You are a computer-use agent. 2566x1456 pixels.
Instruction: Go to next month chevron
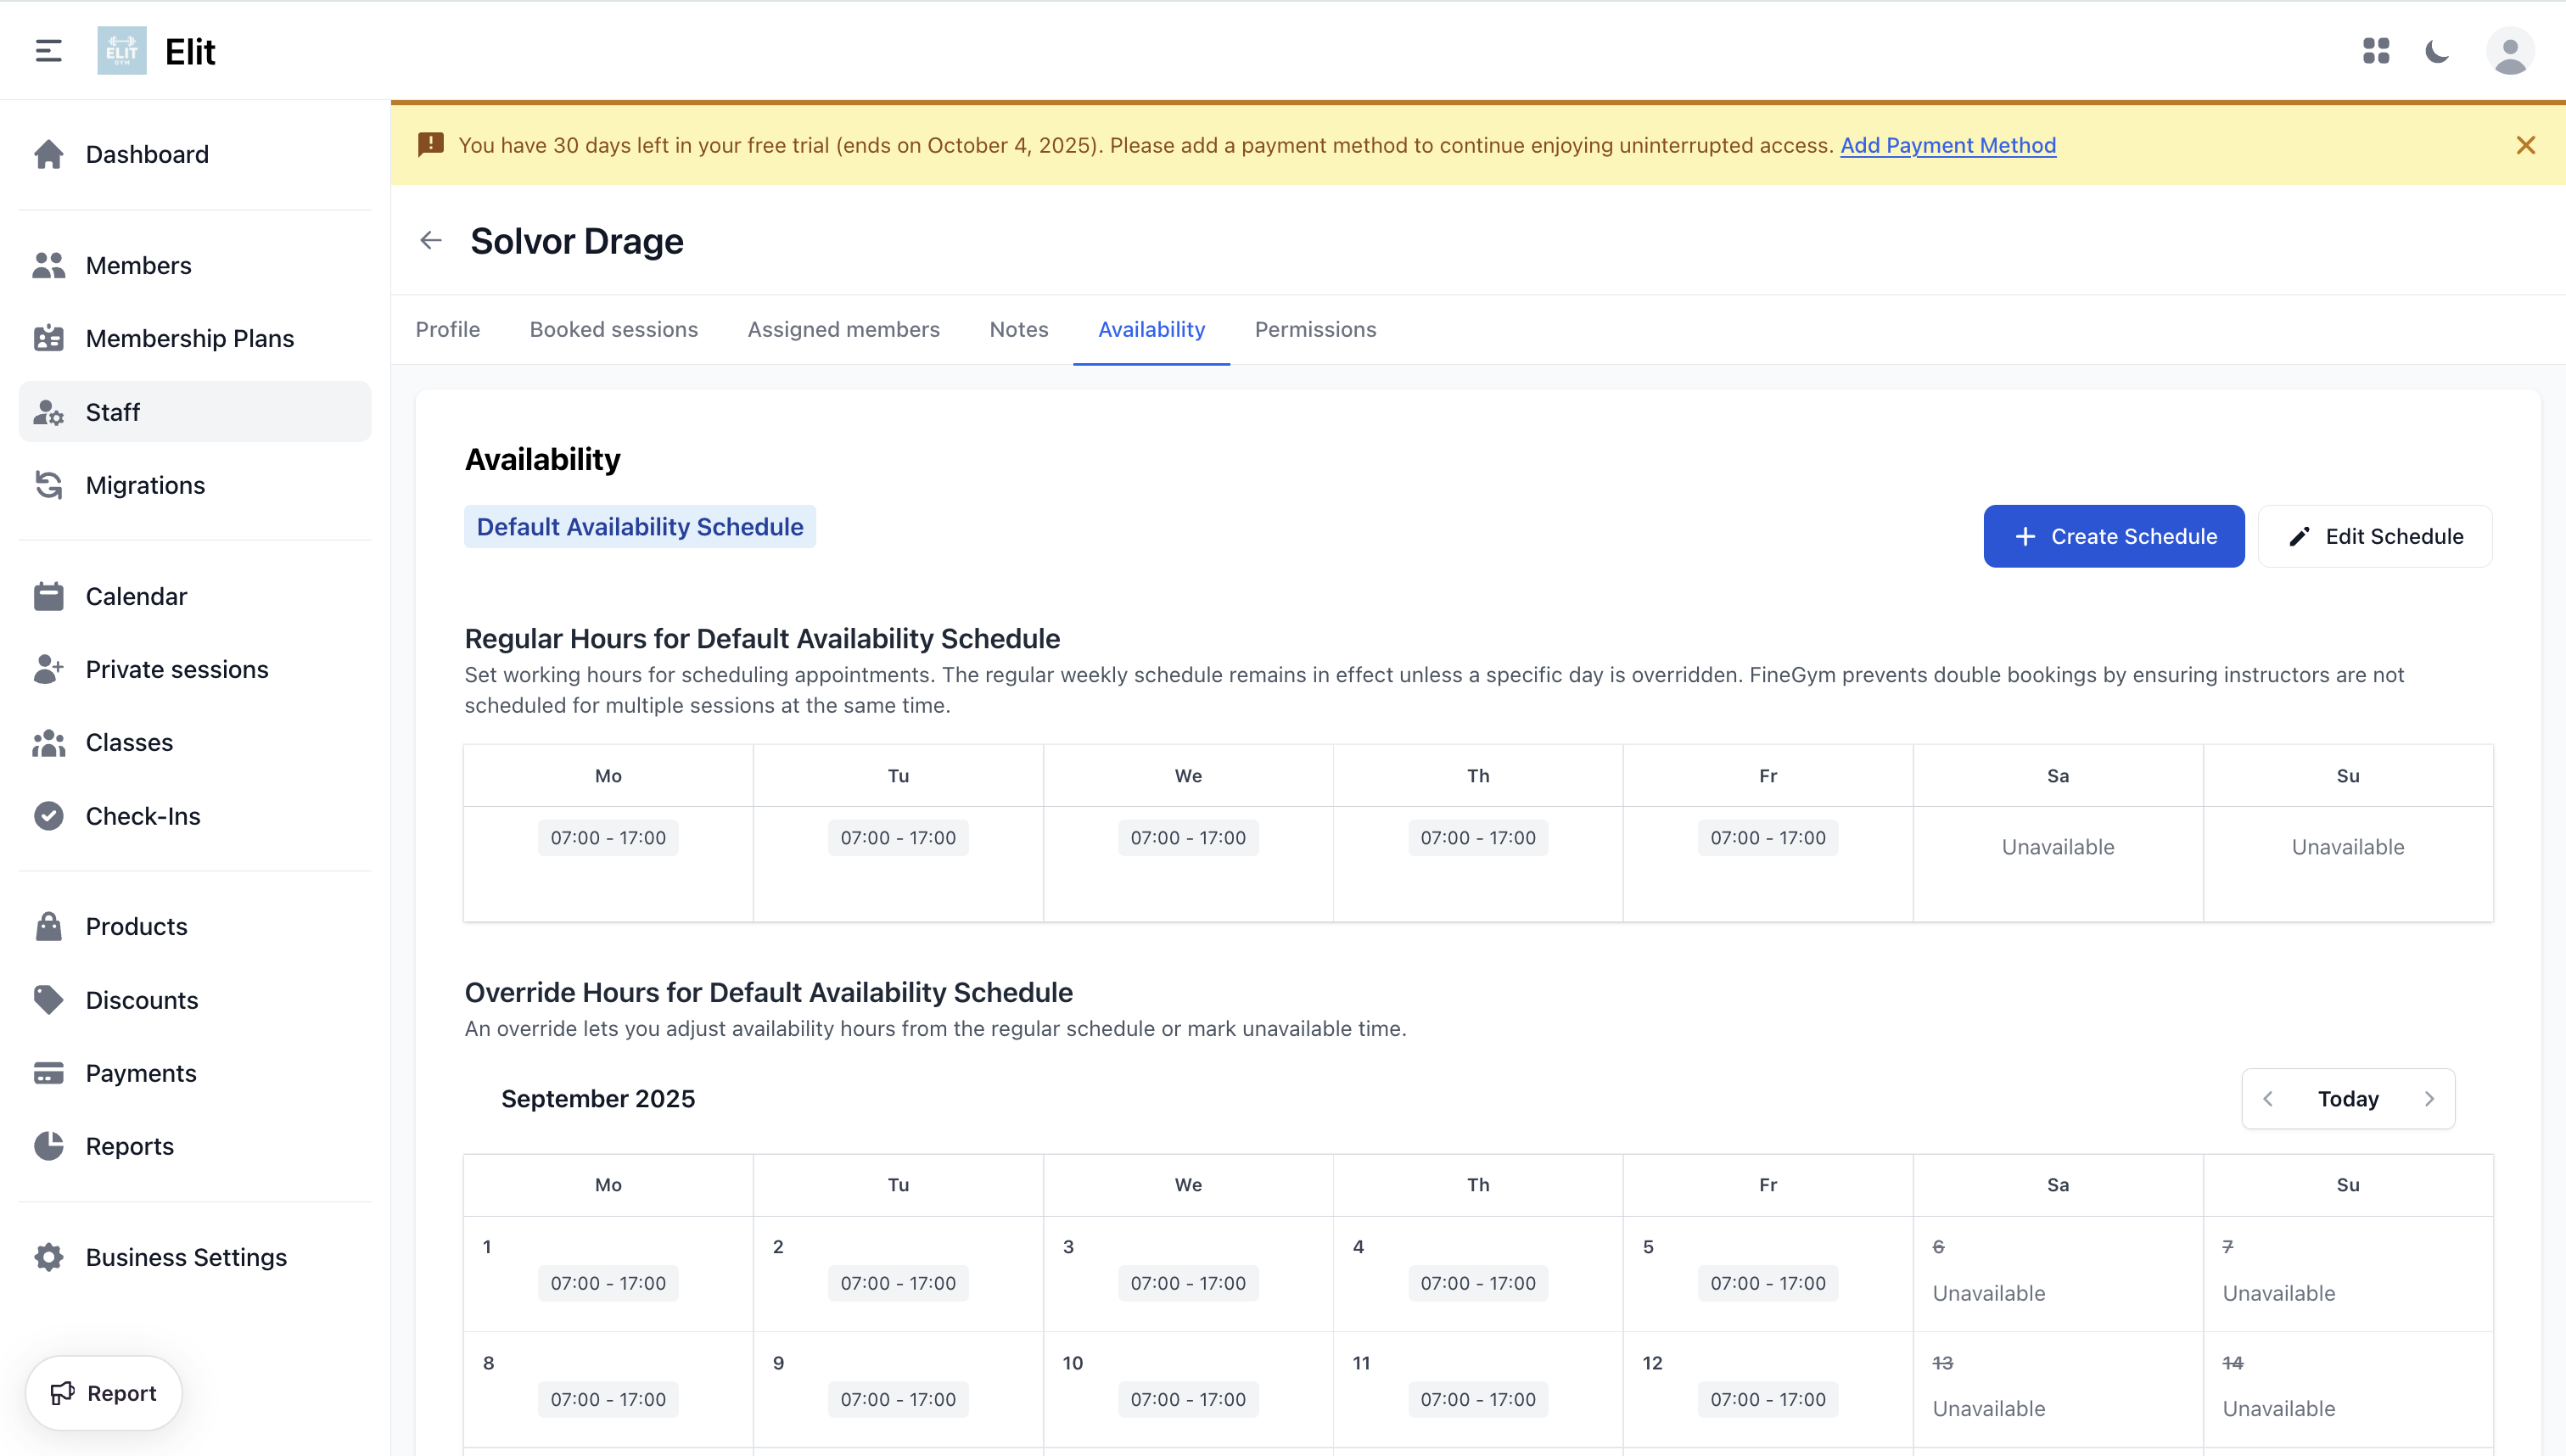[x=2430, y=1099]
